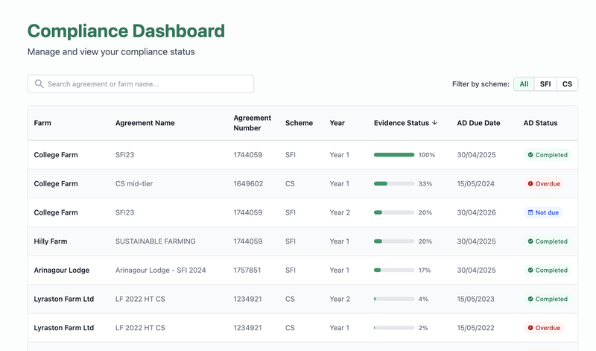Open Arinagour Lodge - SFI 2024 agreement
The image size is (596, 351).
(x=160, y=271)
